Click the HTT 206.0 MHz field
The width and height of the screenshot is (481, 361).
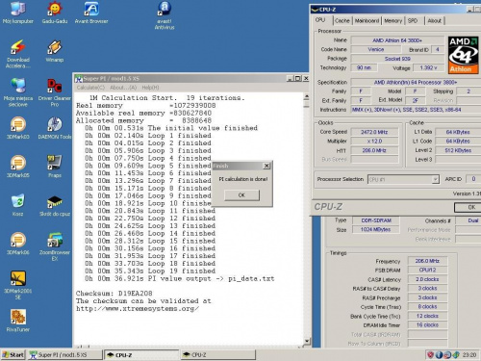374,150
